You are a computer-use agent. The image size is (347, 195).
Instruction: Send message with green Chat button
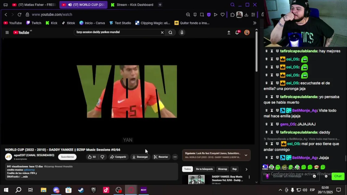pos(338,176)
